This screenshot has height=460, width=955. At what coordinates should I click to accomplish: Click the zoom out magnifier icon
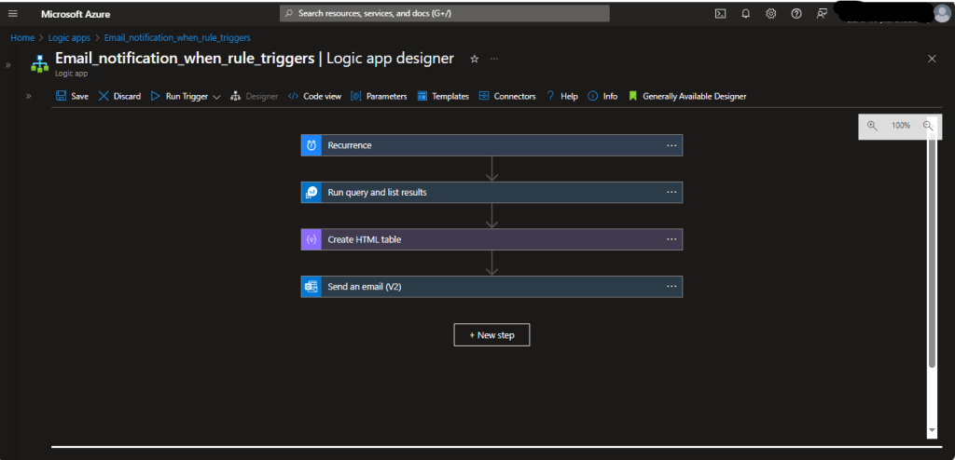pyautogui.click(x=928, y=126)
